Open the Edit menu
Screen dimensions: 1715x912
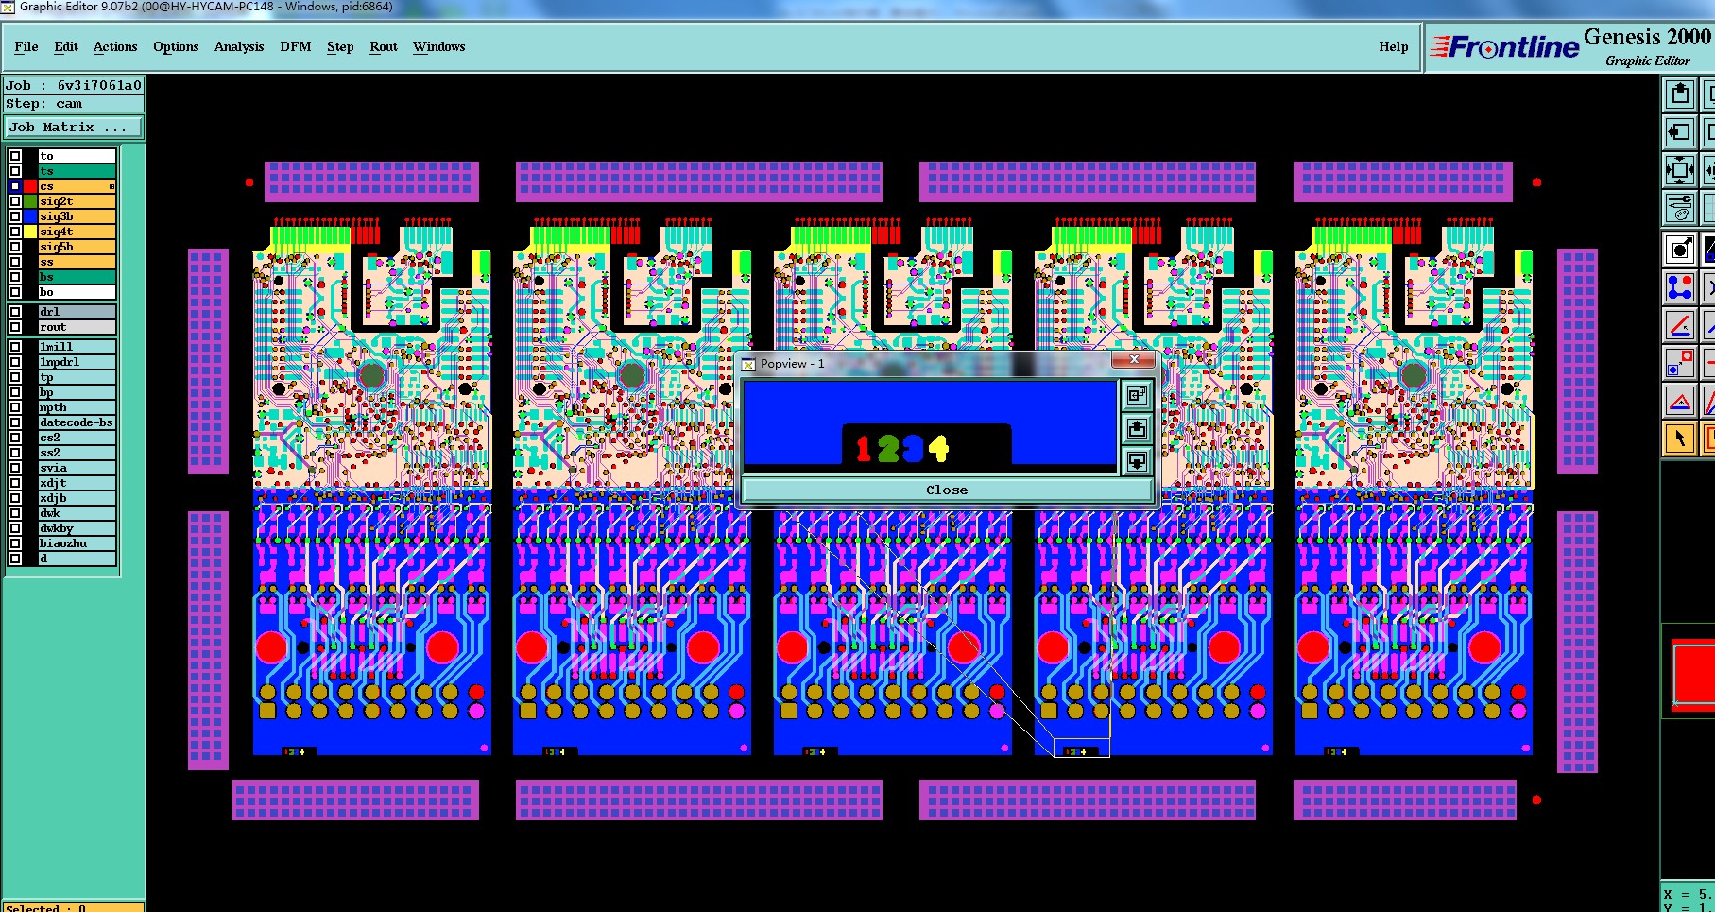66,46
